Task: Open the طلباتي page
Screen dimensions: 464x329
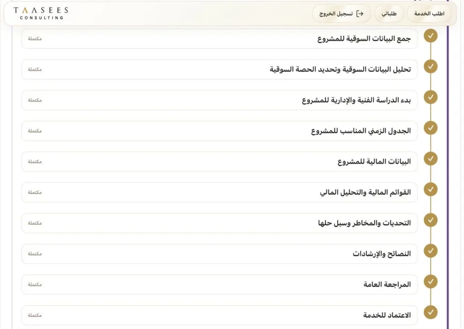Action: [x=389, y=14]
